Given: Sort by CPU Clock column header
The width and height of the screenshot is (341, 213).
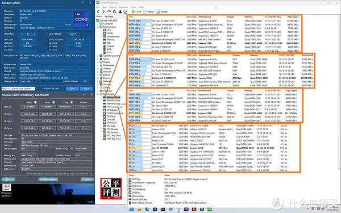Looking at the screenshot, I should 192,16.
